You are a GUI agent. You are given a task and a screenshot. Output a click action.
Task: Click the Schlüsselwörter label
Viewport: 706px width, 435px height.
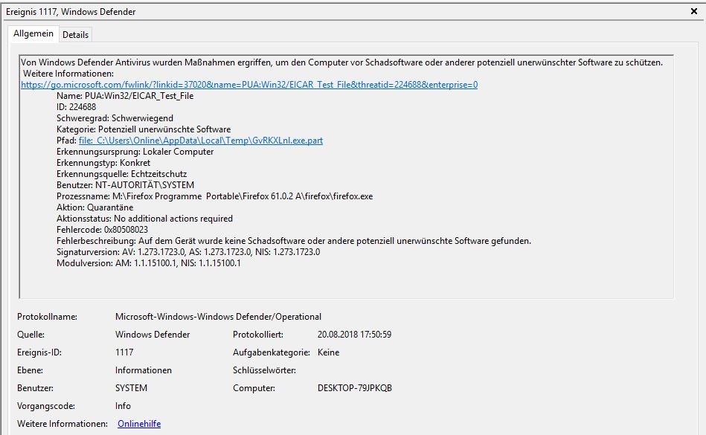point(264,370)
